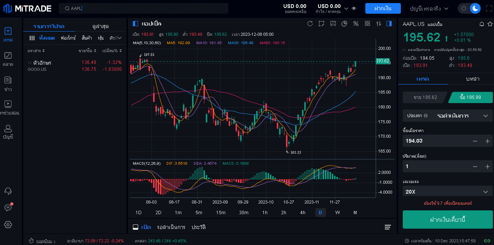
Task: Click the flame popular icon in bottom bar
Action: click(32, 241)
